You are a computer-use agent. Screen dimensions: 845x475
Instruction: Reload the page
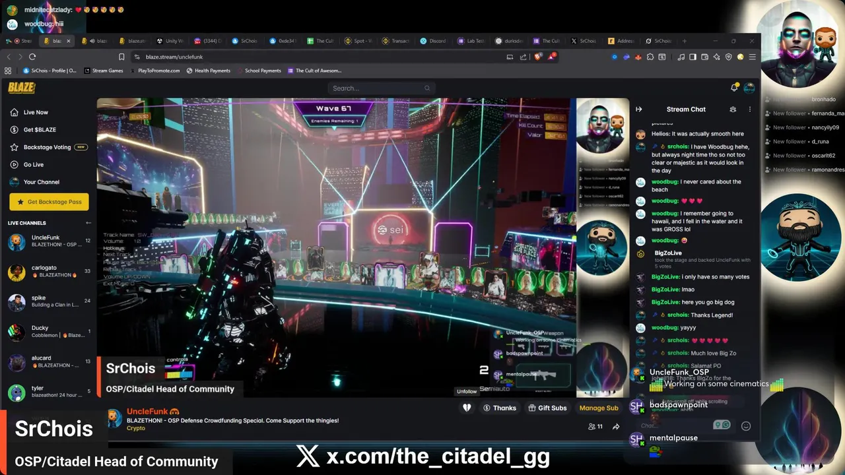tap(32, 57)
